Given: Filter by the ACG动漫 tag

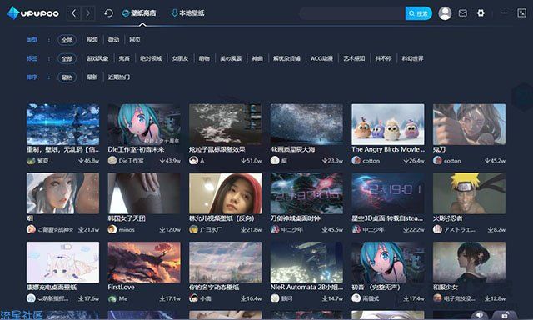Looking at the screenshot, I should [321, 58].
